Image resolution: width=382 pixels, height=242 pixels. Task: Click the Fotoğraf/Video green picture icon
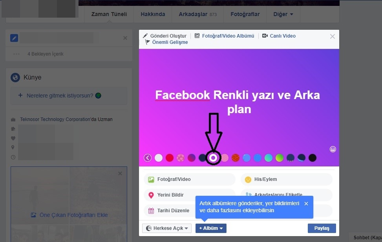point(151,180)
